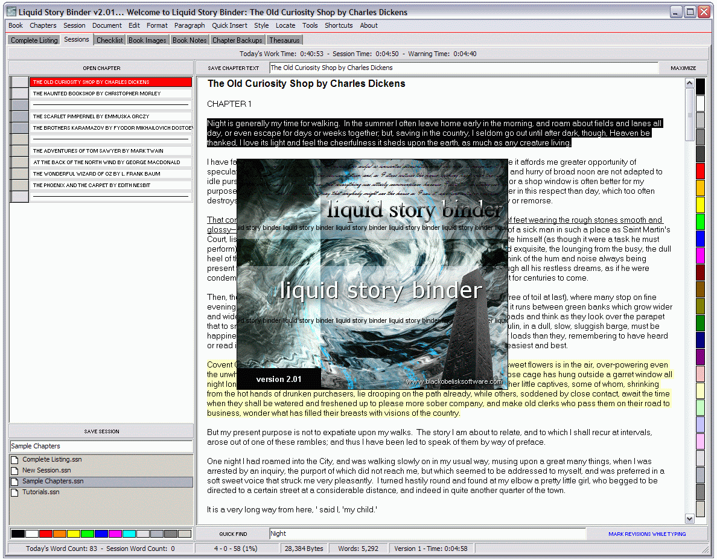Open the Paragraph menu

pyautogui.click(x=190, y=25)
